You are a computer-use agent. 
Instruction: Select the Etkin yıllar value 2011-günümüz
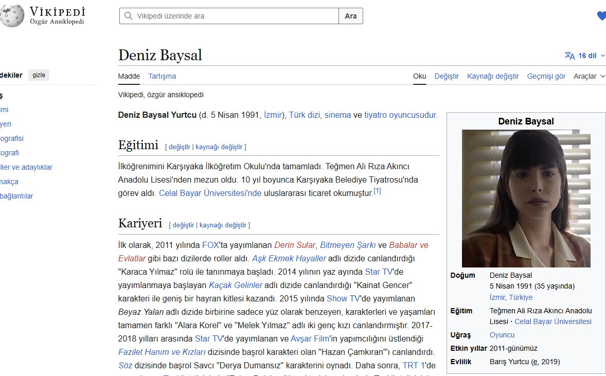coord(513,348)
